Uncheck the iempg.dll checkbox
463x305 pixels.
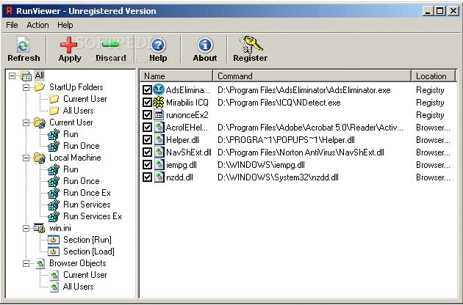pos(147,165)
